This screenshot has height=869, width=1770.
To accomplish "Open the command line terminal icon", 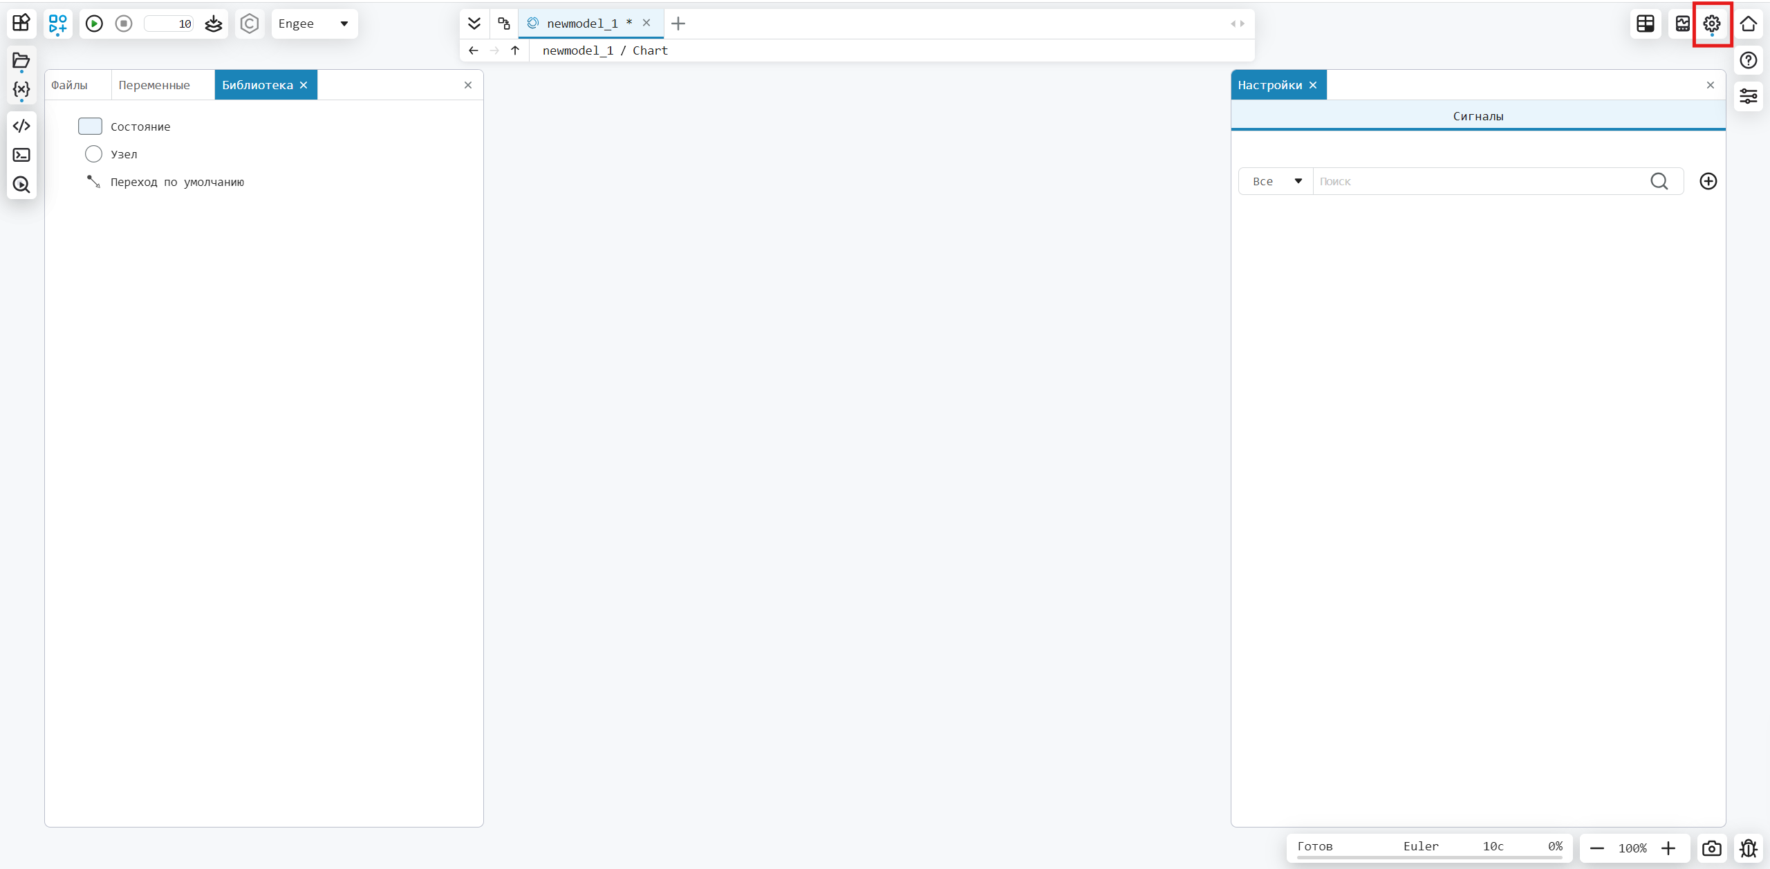I will [x=21, y=155].
